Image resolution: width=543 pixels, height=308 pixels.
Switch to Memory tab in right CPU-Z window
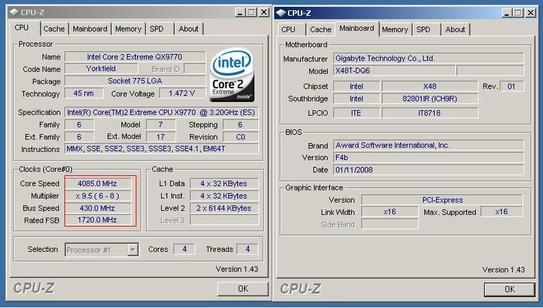click(395, 29)
